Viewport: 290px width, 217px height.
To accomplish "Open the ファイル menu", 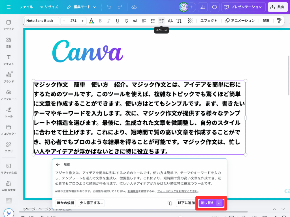I will pyautogui.click(x=26, y=7).
